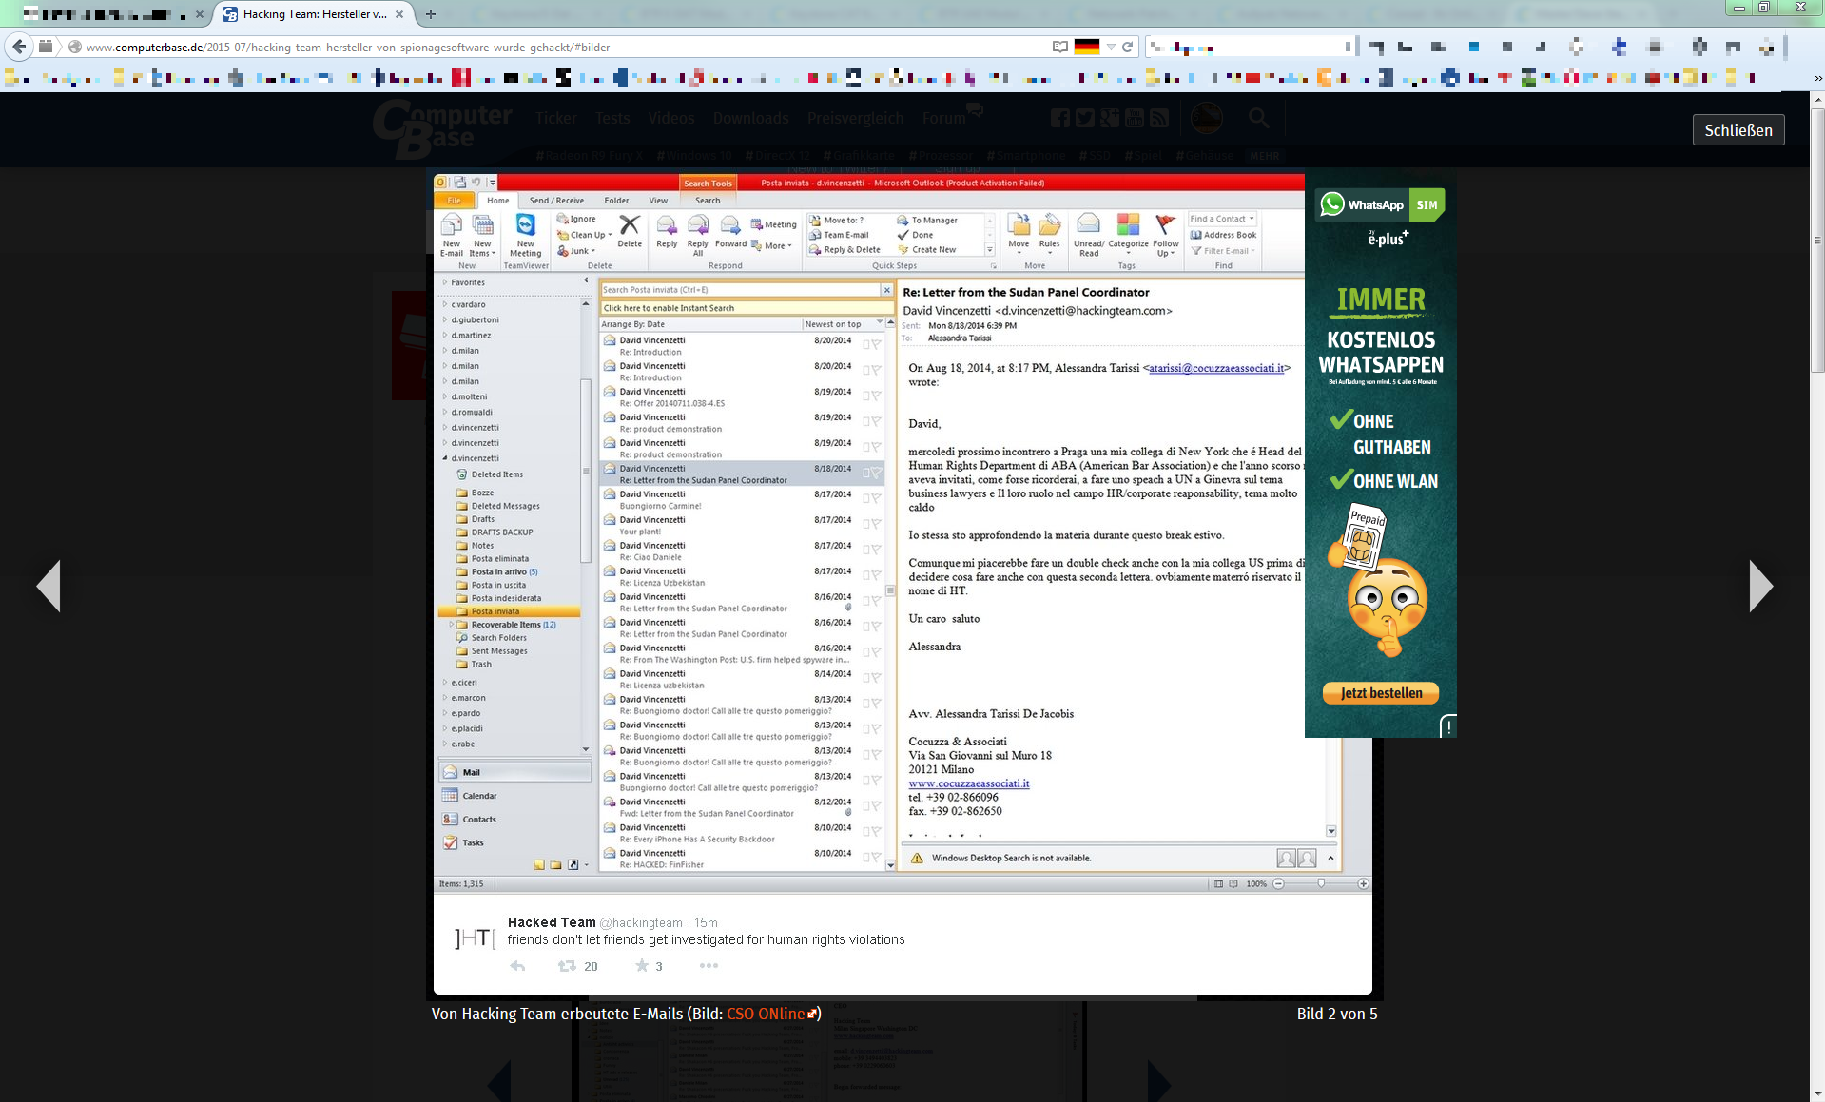Click the favorite star under the tweet
This screenshot has height=1102, width=1825.
click(642, 966)
